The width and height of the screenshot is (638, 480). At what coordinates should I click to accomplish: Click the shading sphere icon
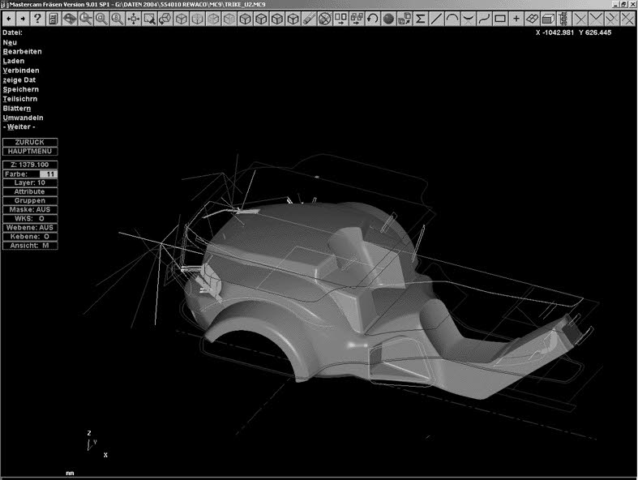pos(388,18)
